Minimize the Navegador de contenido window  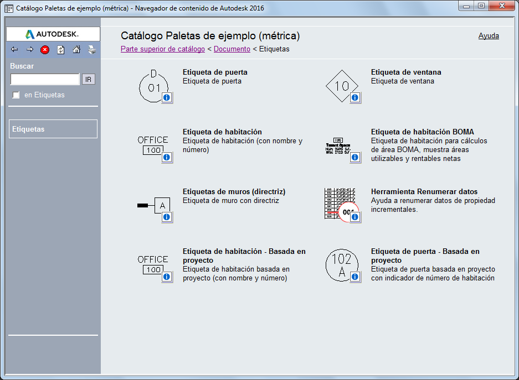466,6
